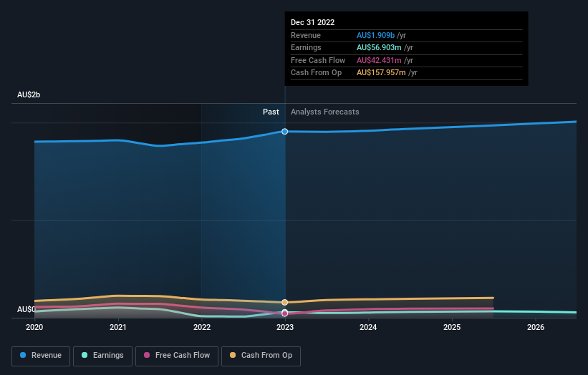Click the Dec 31 2022 tooltip date
The height and width of the screenshot is (375, 588).
tap(313, 22)
